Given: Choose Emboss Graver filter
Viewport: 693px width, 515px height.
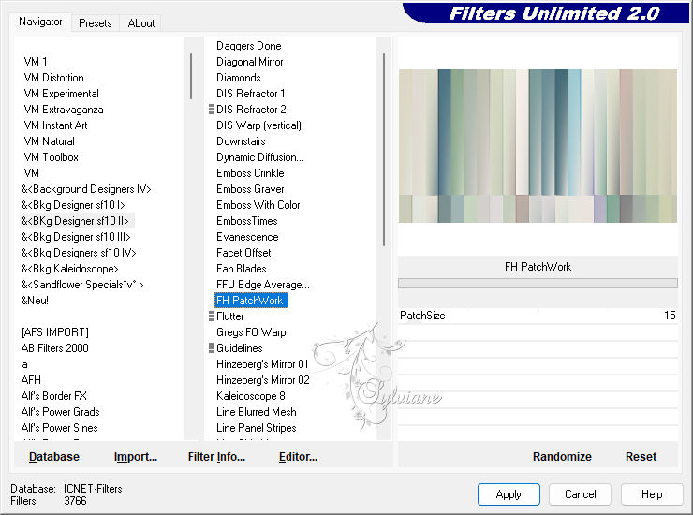Looking at the screenshot, I should [x=250, y=189].
